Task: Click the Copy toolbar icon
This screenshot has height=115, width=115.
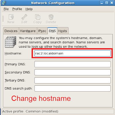Action: pyautogui.click(x=38, y=17)
